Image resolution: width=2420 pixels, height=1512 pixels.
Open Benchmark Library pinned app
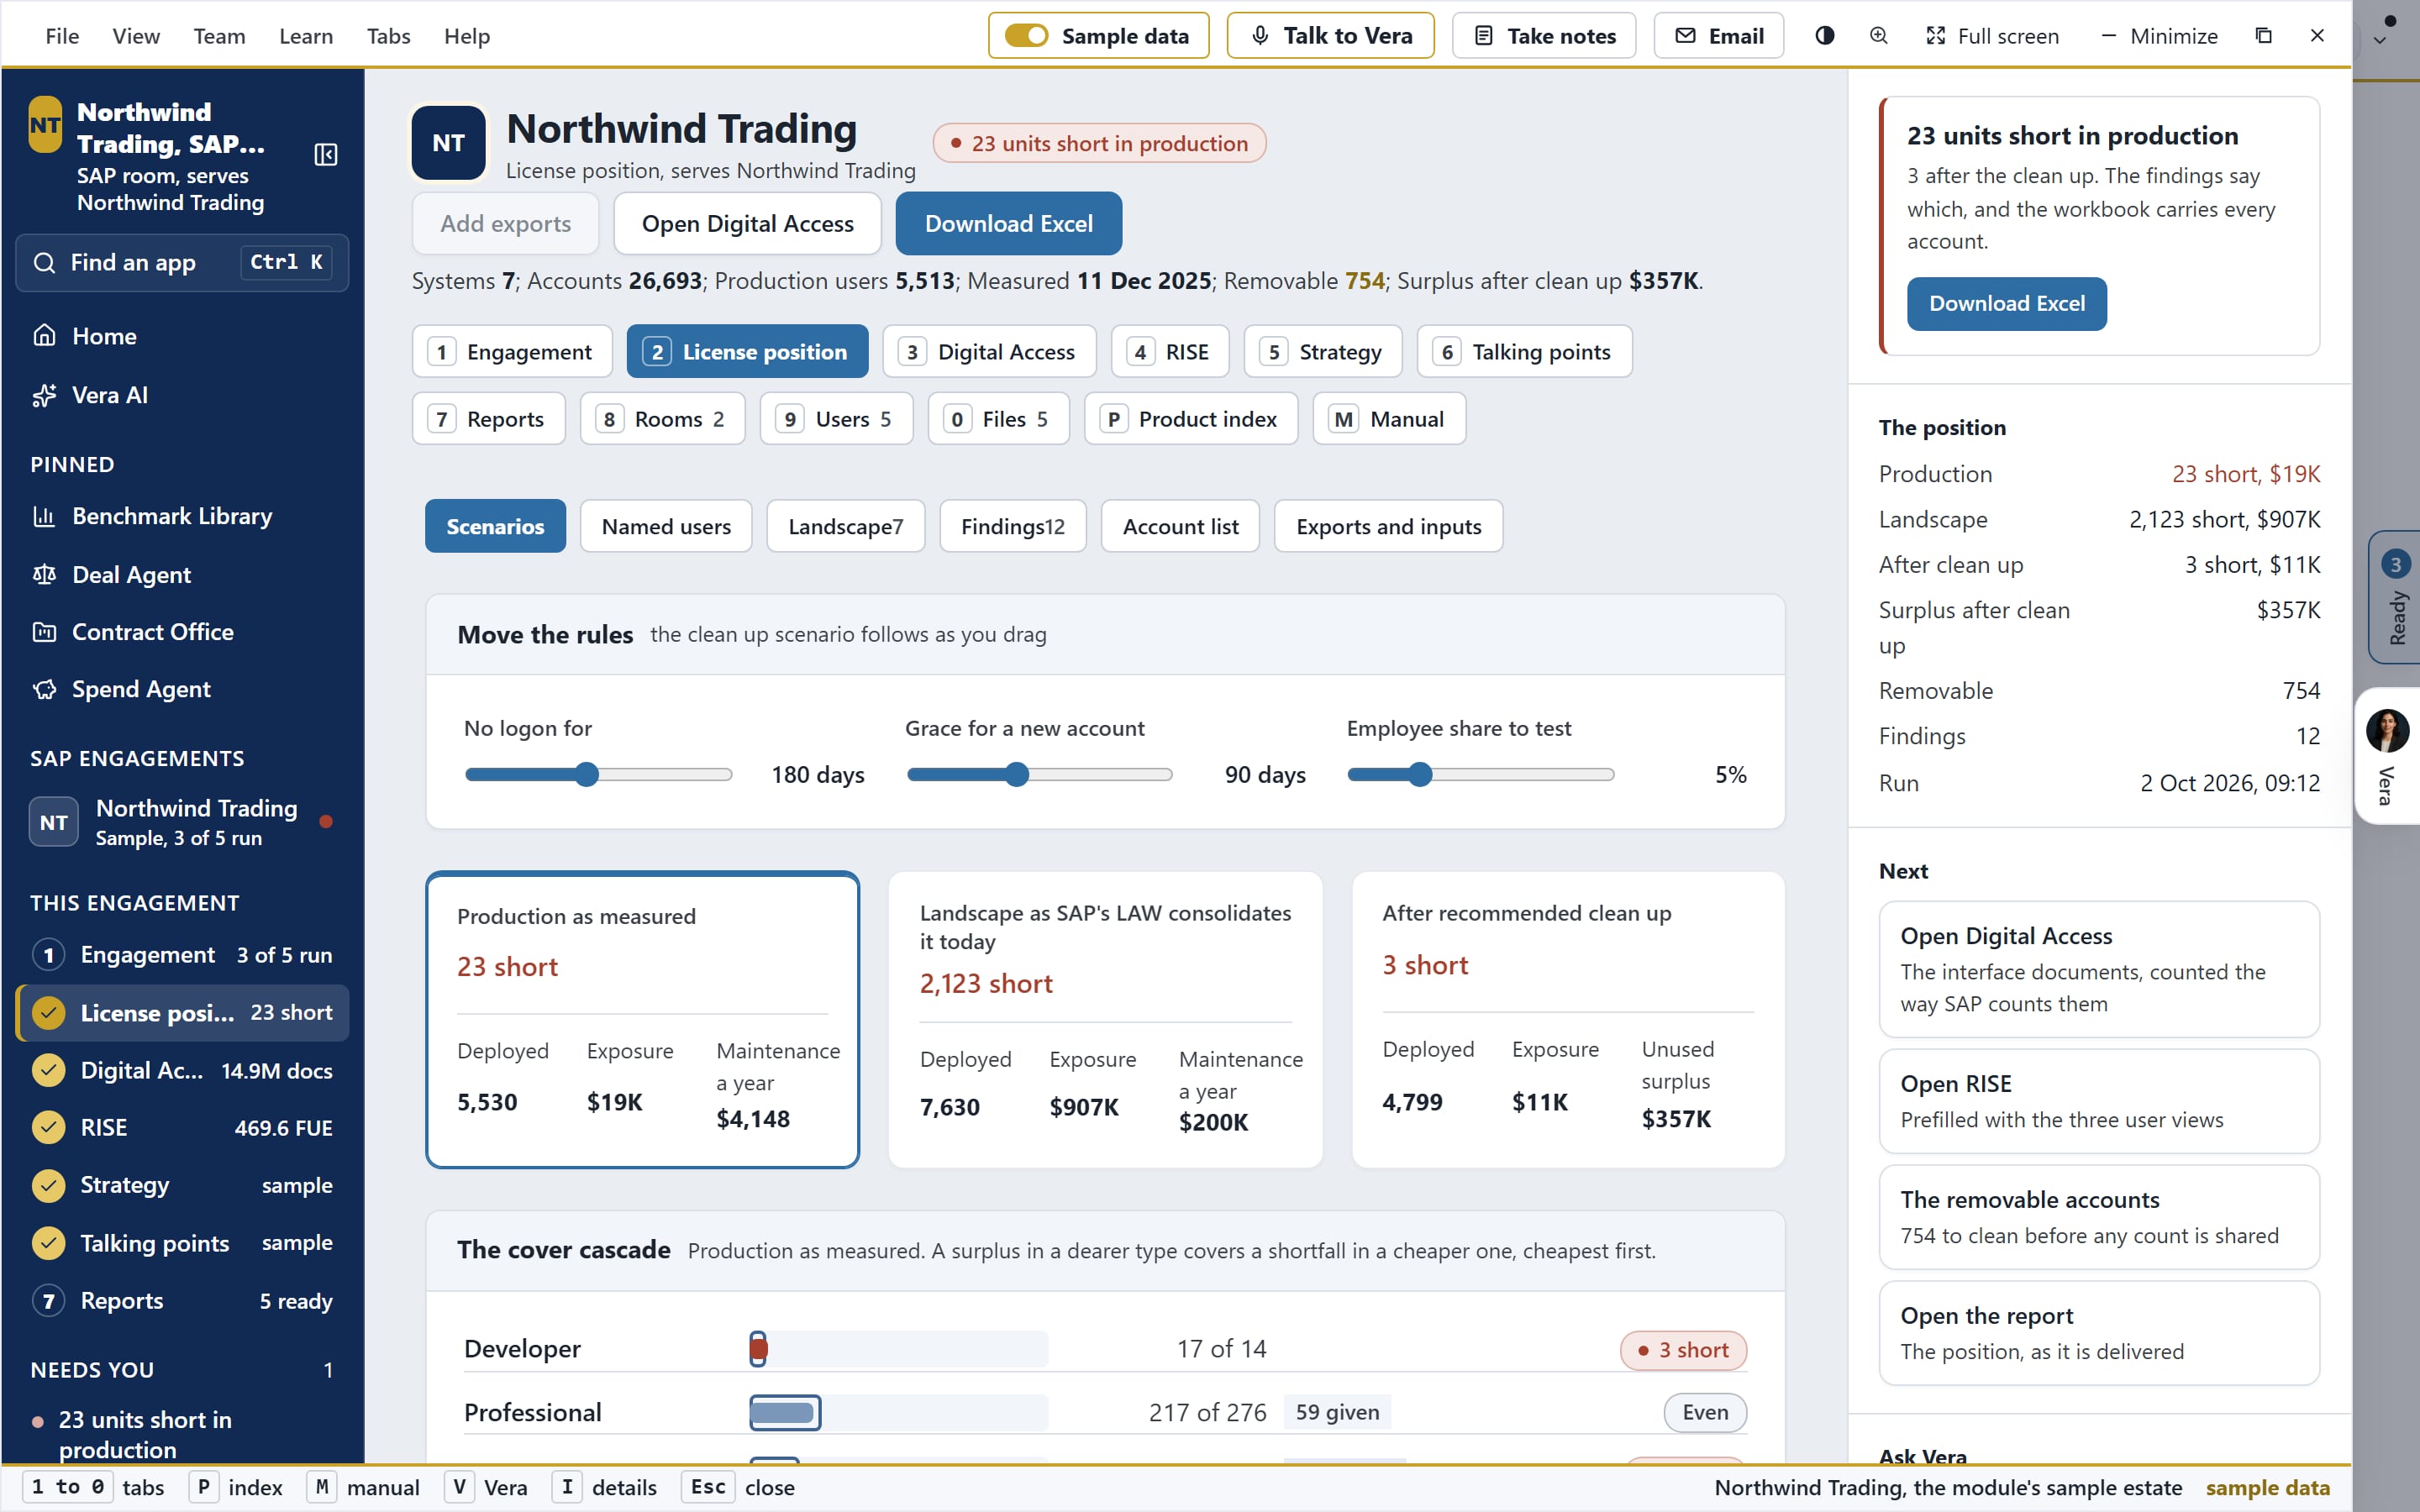point(182,516)
